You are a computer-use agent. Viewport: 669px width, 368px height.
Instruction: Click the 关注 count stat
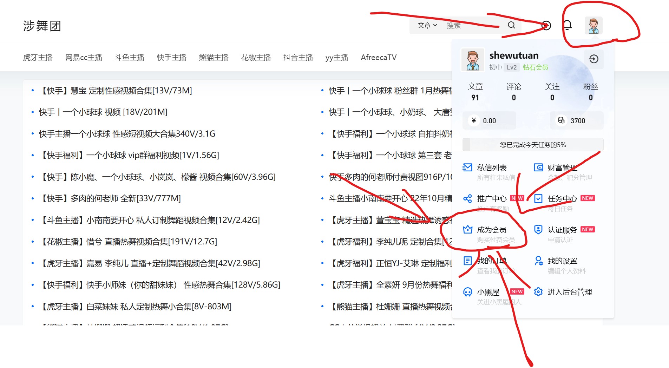tap(552, 92)
